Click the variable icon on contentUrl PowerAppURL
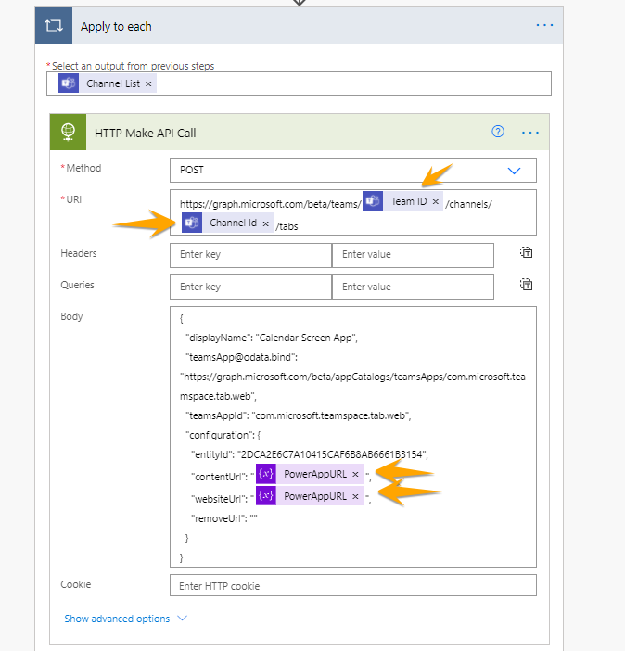The image size is (625, 651). 266,474
